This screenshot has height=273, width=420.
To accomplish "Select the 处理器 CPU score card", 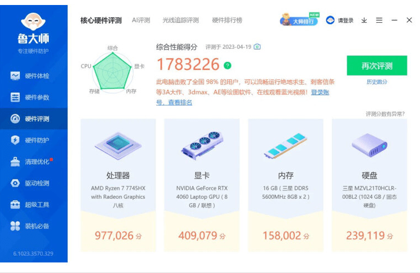I will pyautogui.click(x=118, y=185).
